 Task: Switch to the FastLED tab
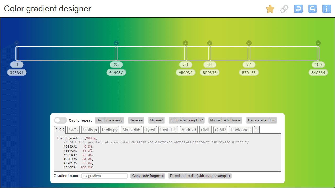168,130
